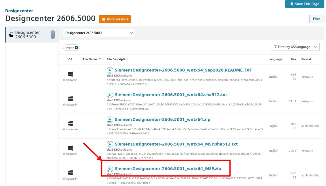
Task: Click download icon beside wntx64_MSP.zip
Action: pos(110,168)
